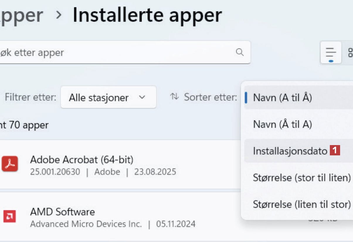Screen dimensions: 353x242
Task: Click the Adobe Acrobat (64-bit) entry name
Action: pyautogui.click(x=82, y=160)
